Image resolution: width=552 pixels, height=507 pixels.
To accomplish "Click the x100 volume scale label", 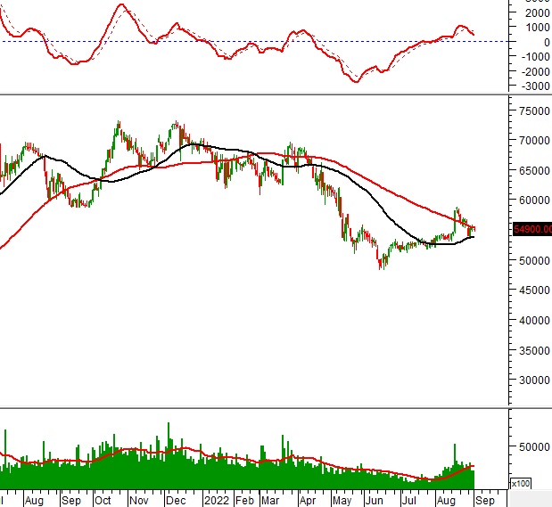I will pyautogui.click(x=520, y=484).
